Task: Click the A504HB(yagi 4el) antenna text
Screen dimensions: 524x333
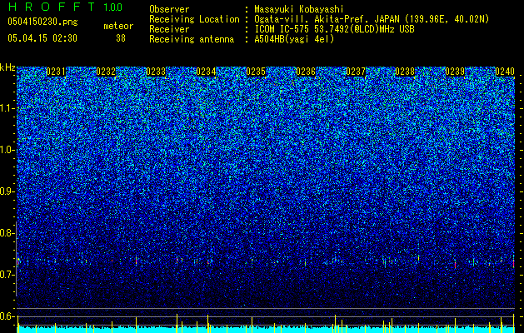Action: tap(294, 39)
